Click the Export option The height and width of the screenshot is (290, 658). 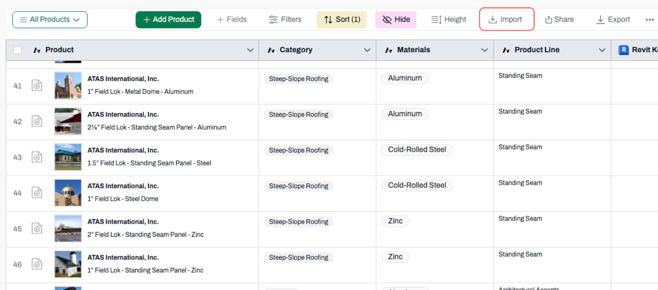(613, 20)
